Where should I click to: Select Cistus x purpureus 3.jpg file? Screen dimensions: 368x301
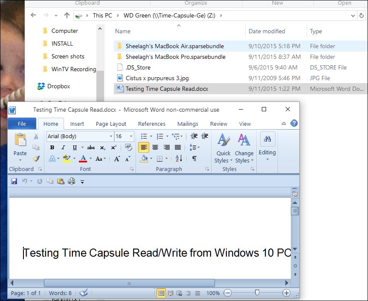[157, 78]
